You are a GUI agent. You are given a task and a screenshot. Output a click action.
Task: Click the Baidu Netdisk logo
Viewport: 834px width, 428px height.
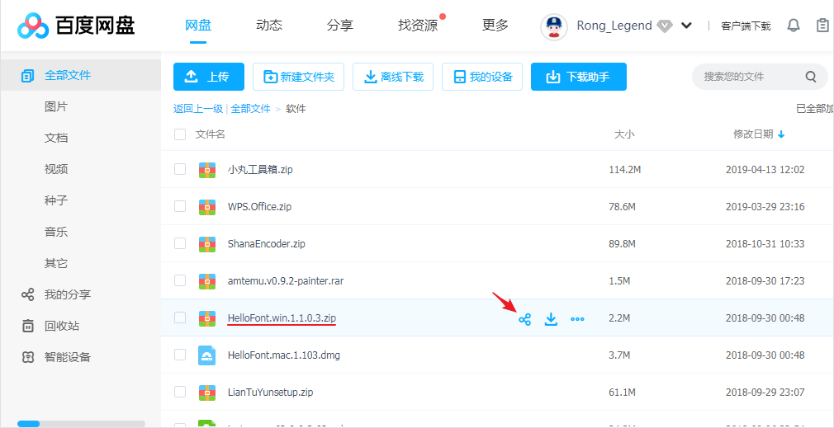click(x=76, y=26)
